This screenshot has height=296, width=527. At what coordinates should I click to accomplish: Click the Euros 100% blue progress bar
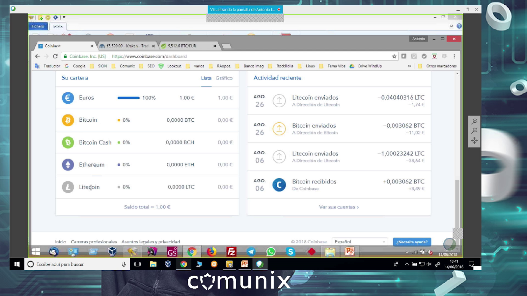tap(128, 98)
